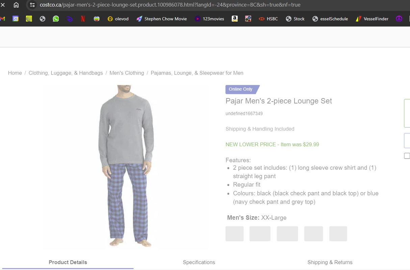Screen dimensions: 410x270
Task: Click the Men's Size: XX-Large label
Action: click(257, 218)
